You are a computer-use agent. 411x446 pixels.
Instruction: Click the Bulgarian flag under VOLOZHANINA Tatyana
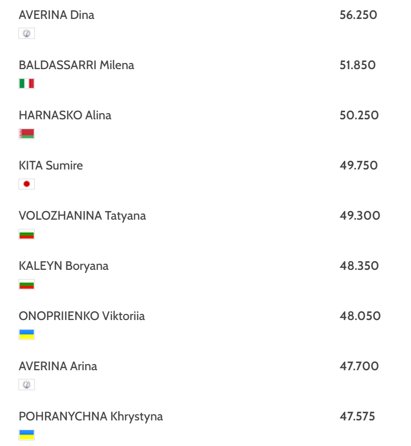click(27, 235)
